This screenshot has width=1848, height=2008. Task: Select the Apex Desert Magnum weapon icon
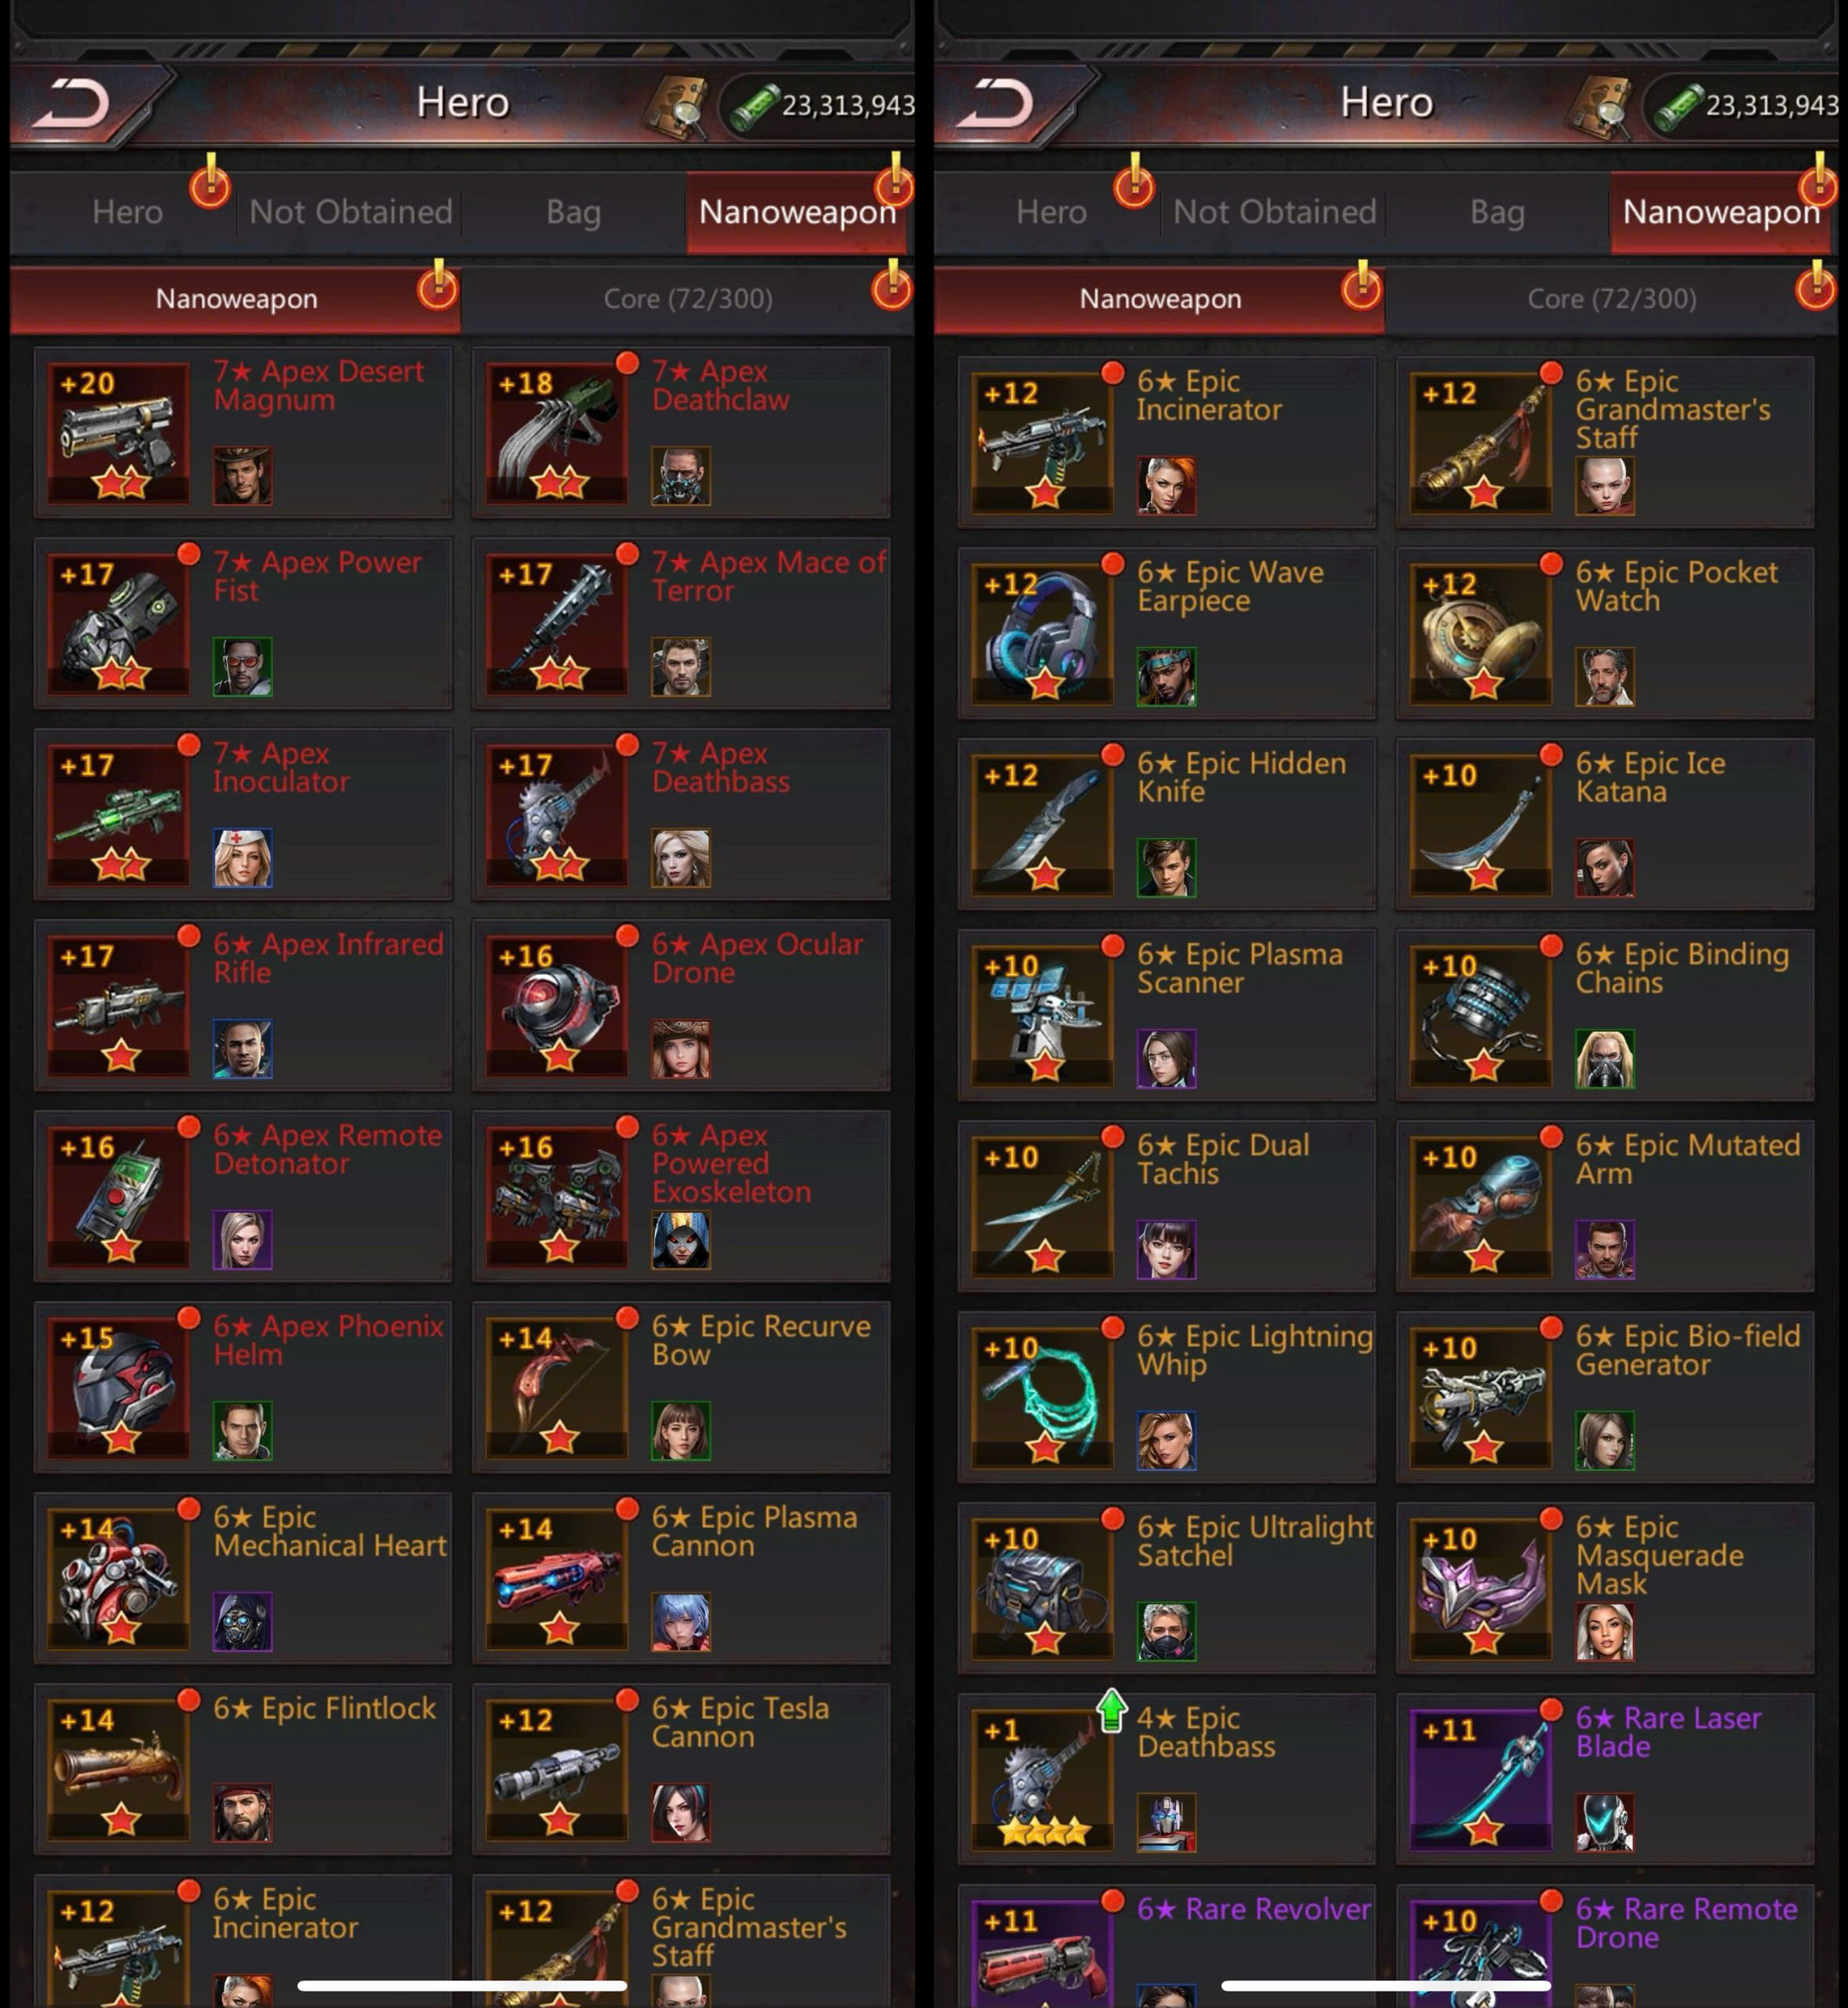[119, 432]
